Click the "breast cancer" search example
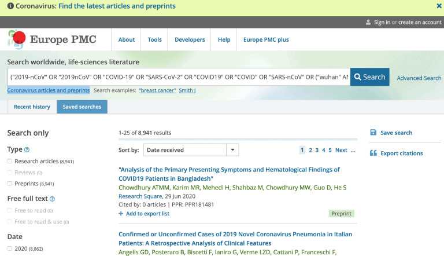 tap(157, 90)
